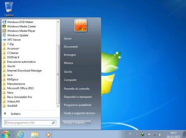
Task: Expand the Microsoft Office 2013 folder
Action: pyautogui.click(x=18, y=88)
